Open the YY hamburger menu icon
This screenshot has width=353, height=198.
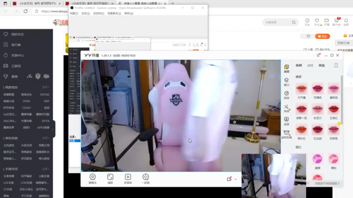click(318, 55)
